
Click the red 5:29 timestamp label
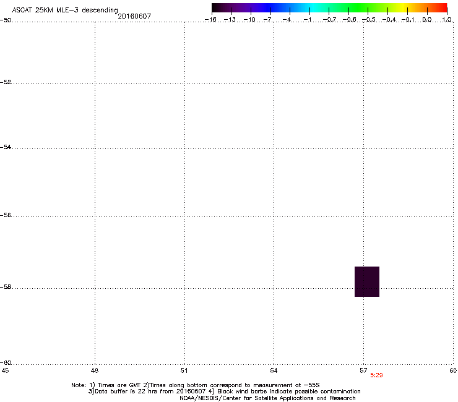[x=376, y=375]
